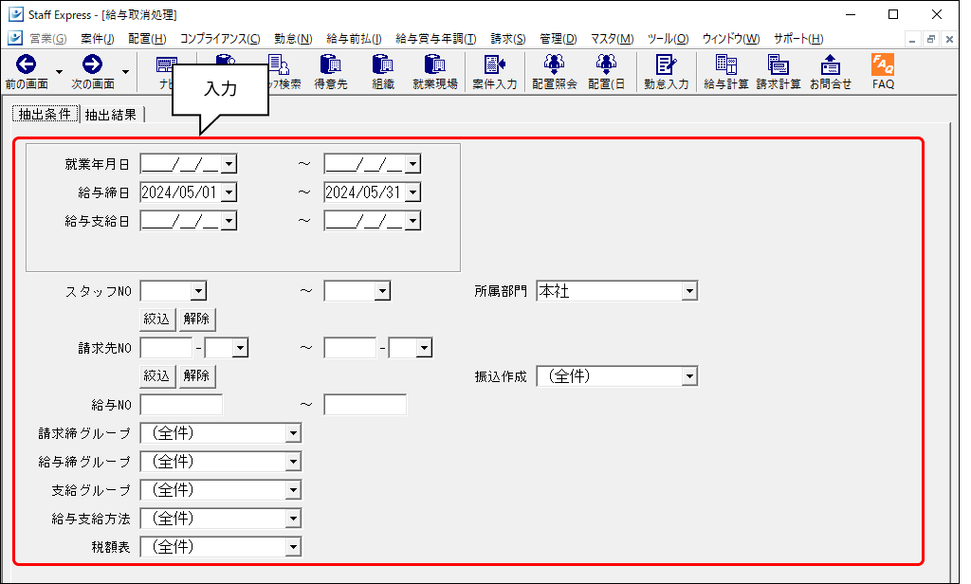Go forward with 次の画面 arrow icon
971x584 pixels.
click(x=92, y=64)
